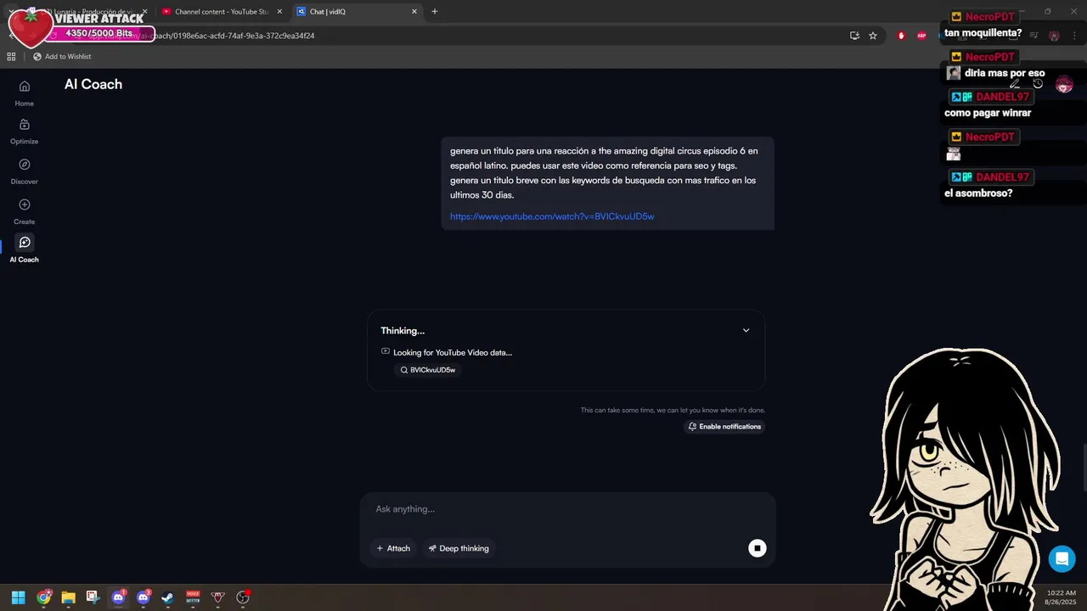Viewport: 1087px width, 611px height.
Task: Open the Home section in vidIQ sidebar
Action: pos(24,92)
